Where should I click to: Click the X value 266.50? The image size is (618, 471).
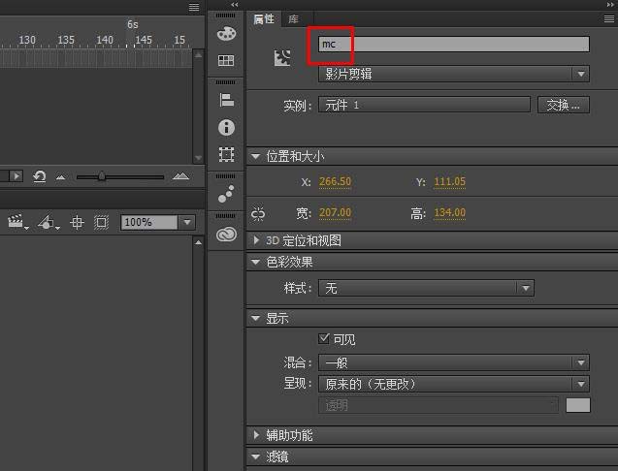[x=335, y=181]
